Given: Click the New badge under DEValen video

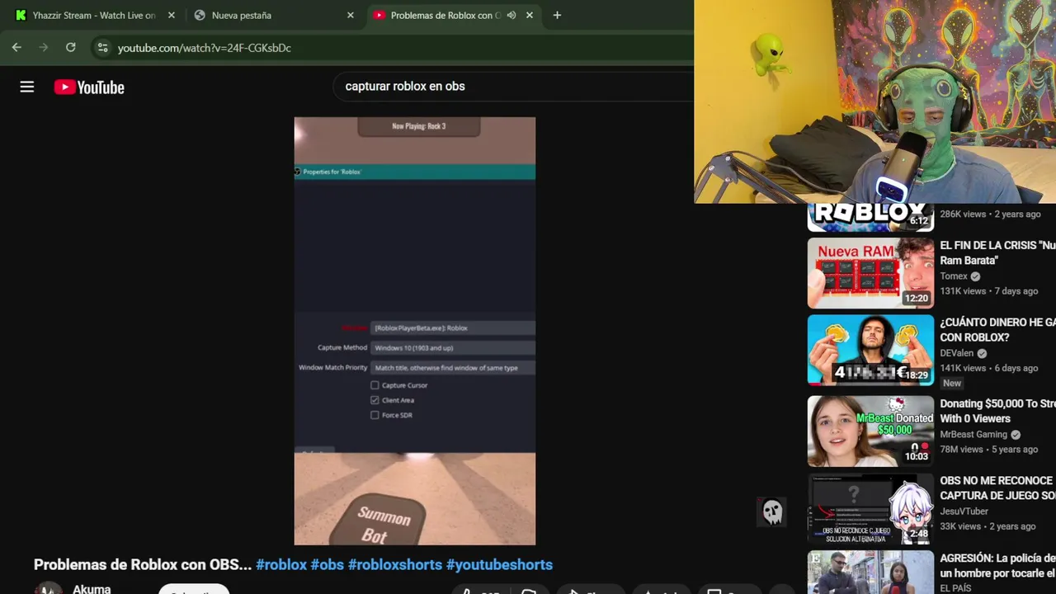Looking at the screenshot, I should [952, 384].
